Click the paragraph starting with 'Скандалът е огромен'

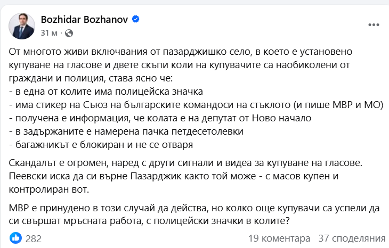point(187,162)
